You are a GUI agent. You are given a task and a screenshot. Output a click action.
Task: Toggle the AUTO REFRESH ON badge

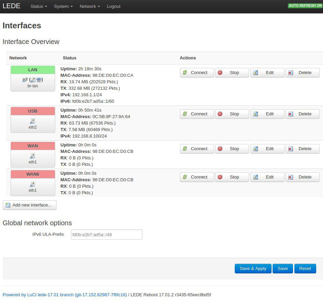(x=305, y=5)
